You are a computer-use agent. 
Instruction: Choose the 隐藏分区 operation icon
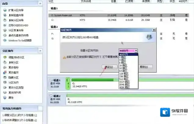(5, 77)
